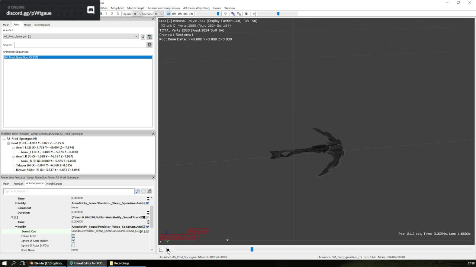
Task: Collapse AS_Pred_Speargun skeleton root node
Action: click(4, 139)
